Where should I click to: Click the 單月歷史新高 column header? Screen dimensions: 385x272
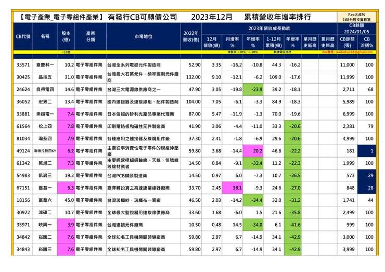pos(310,42)
